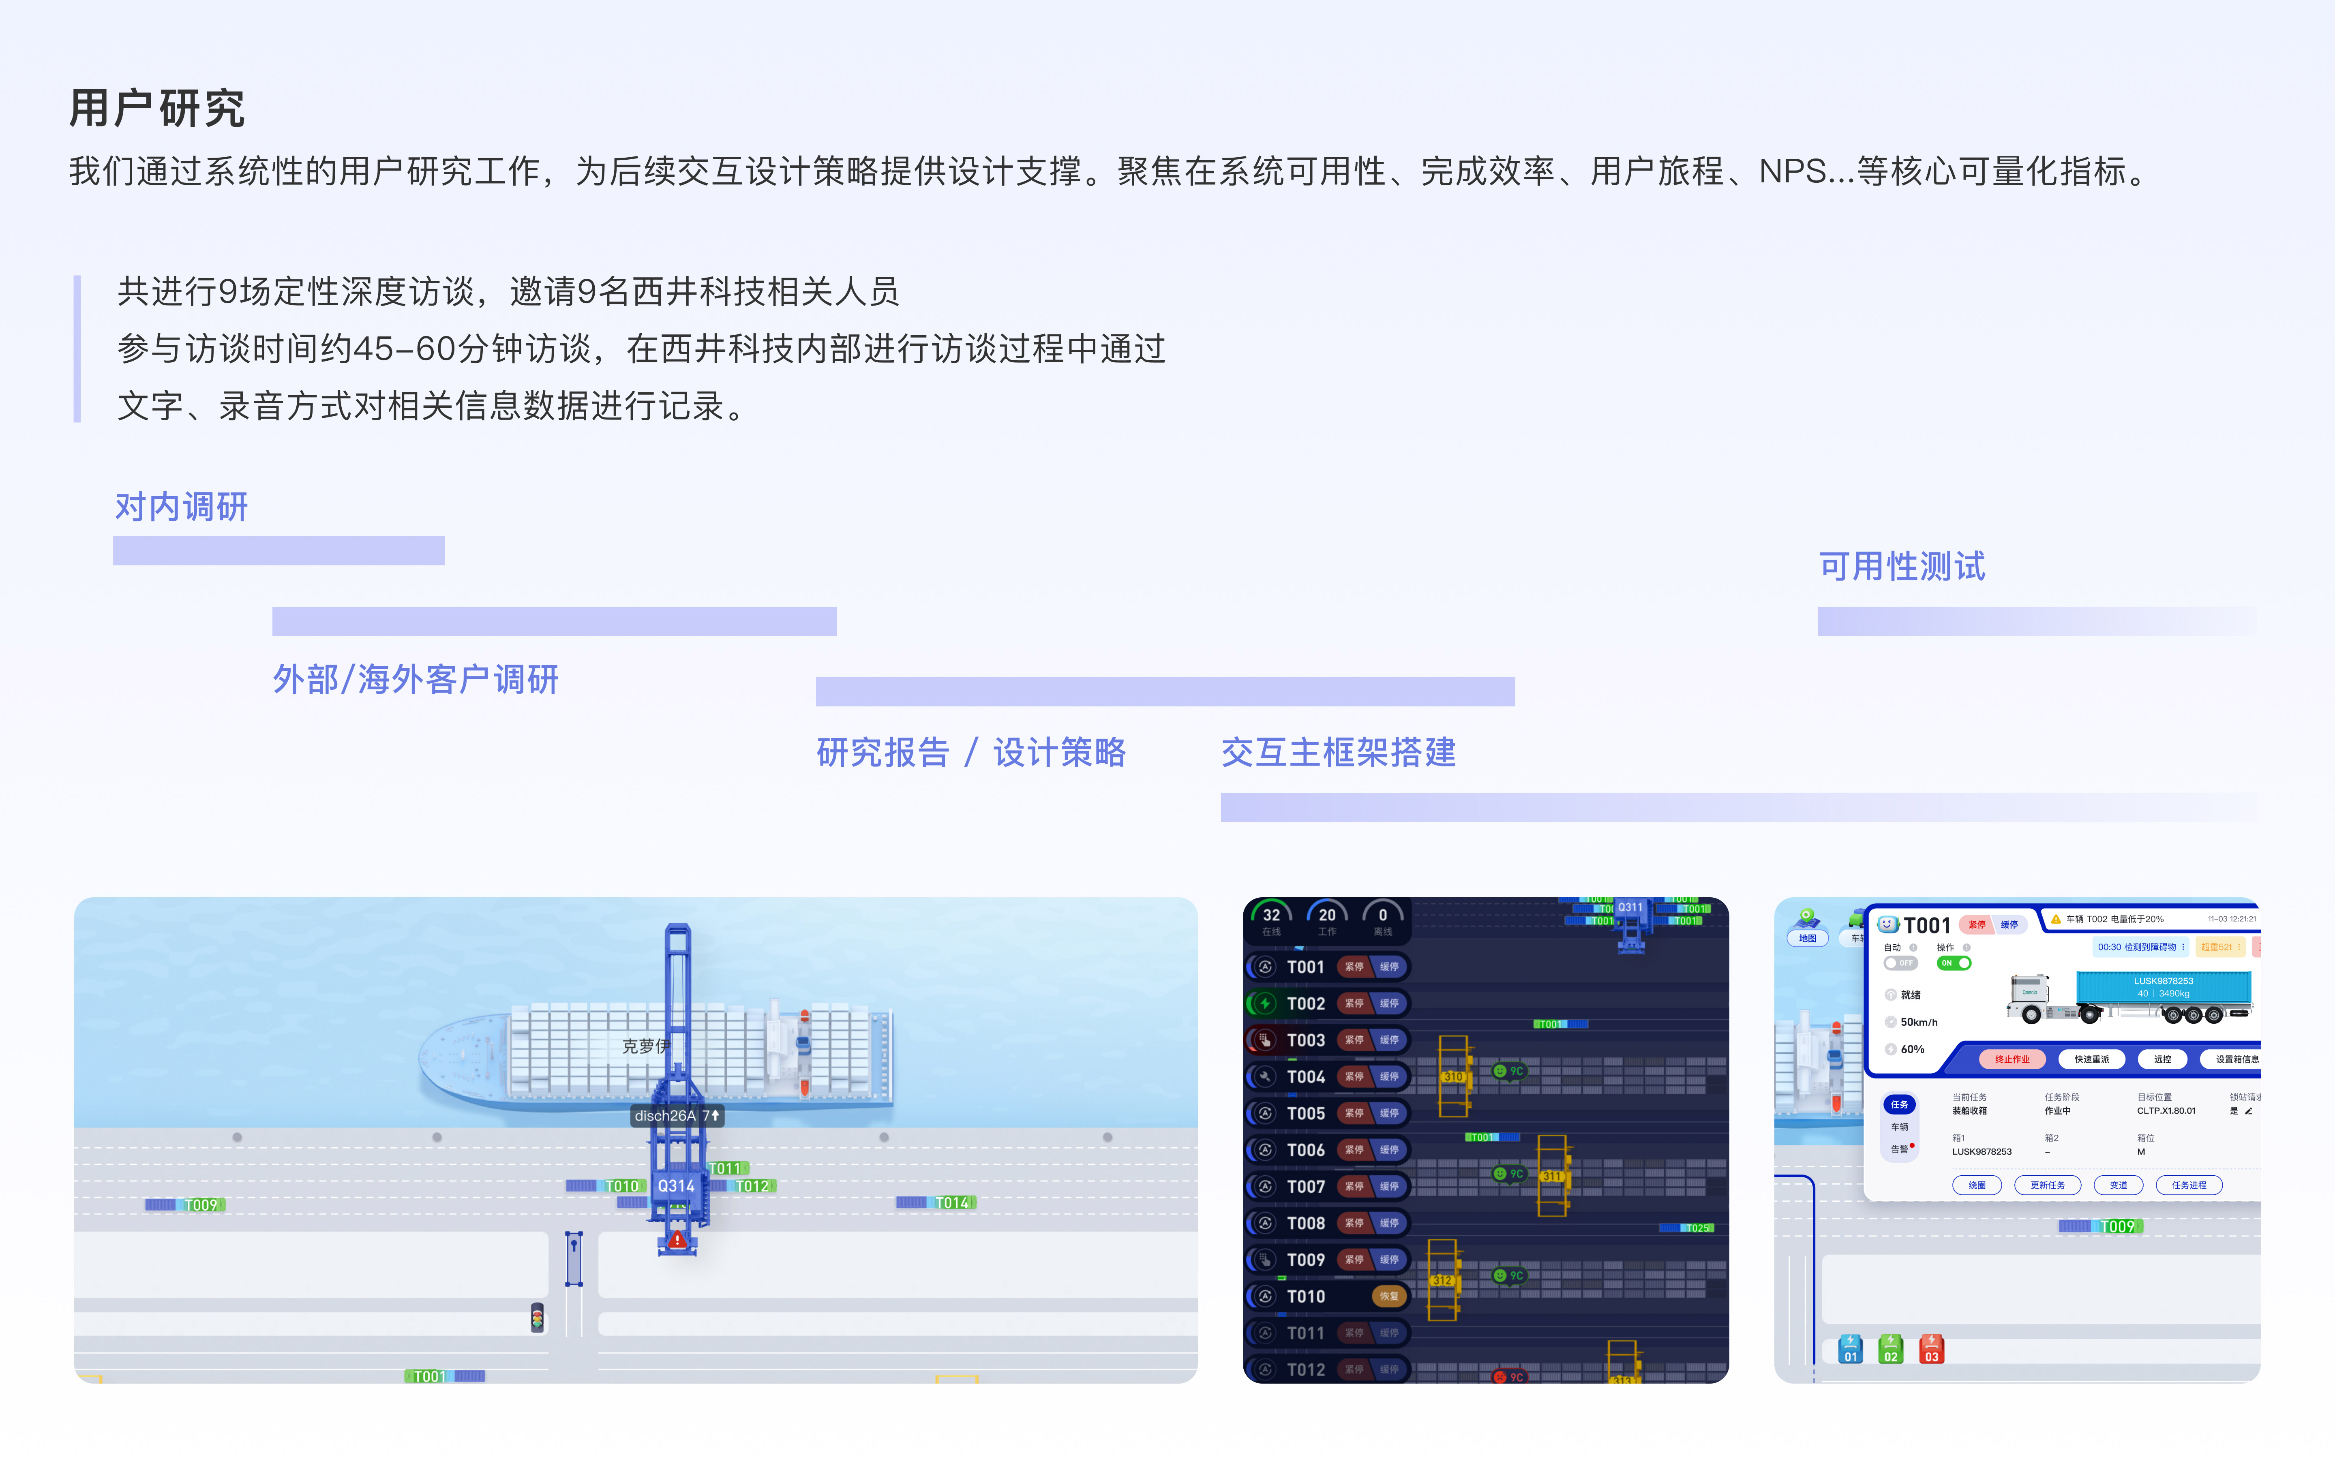
Task: Open the 超重52t overflow menu
Action: point(2239,947)
